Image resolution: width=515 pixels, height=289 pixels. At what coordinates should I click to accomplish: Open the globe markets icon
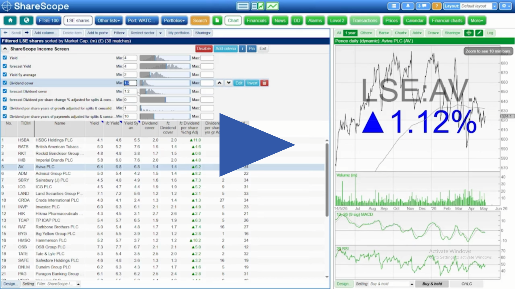click(26, 20)
